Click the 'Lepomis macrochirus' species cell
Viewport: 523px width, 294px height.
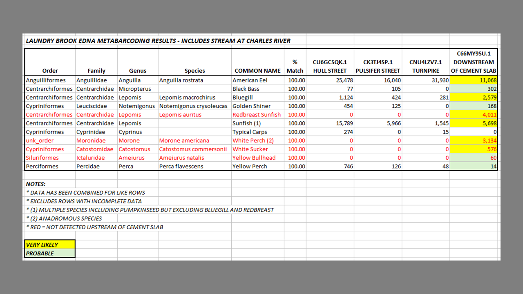[195, 98]
